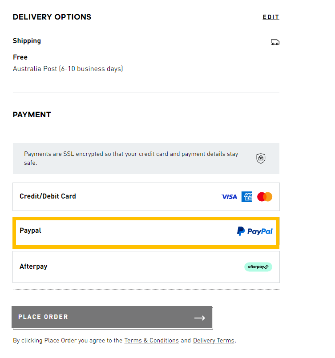This screenshot has height=358, width=335.
Task: Click the SSL encryption notice text
Action: [131, 158]
